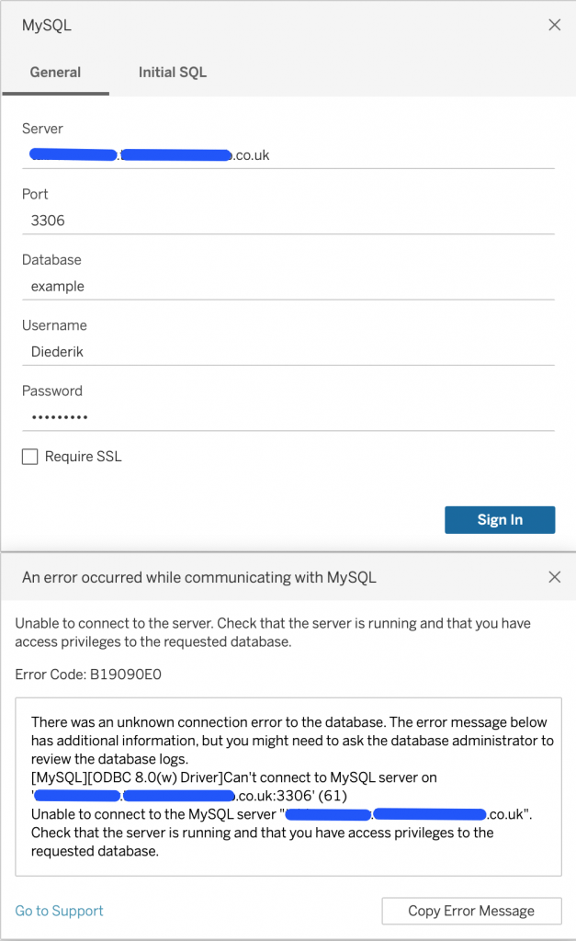The height and width of the screenshot is (941, 576).
Task: Focus the Database field showing example
Action: point(288,286)
